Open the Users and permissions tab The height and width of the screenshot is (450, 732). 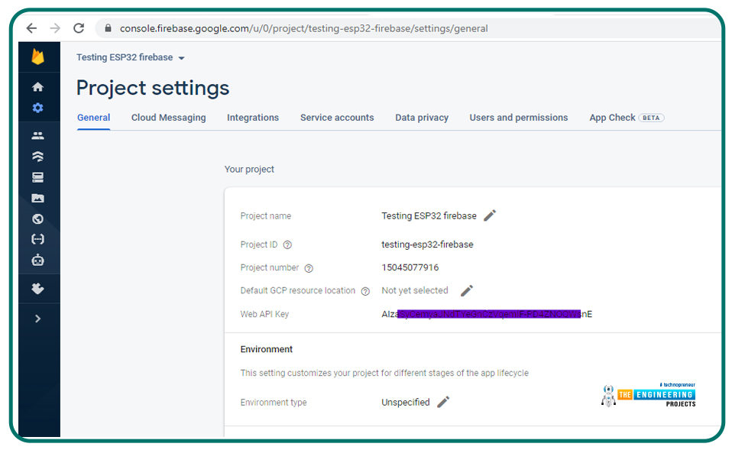pos(518,118)
